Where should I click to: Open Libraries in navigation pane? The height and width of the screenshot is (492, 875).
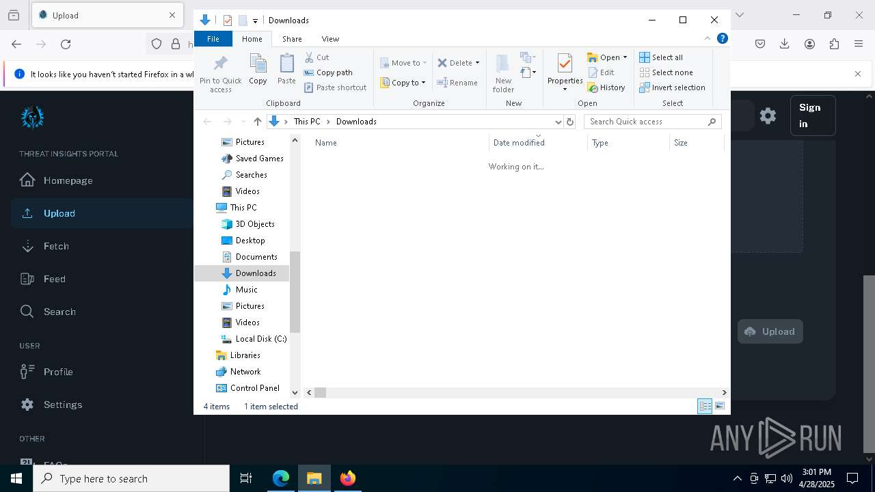[x=238, y=355]
